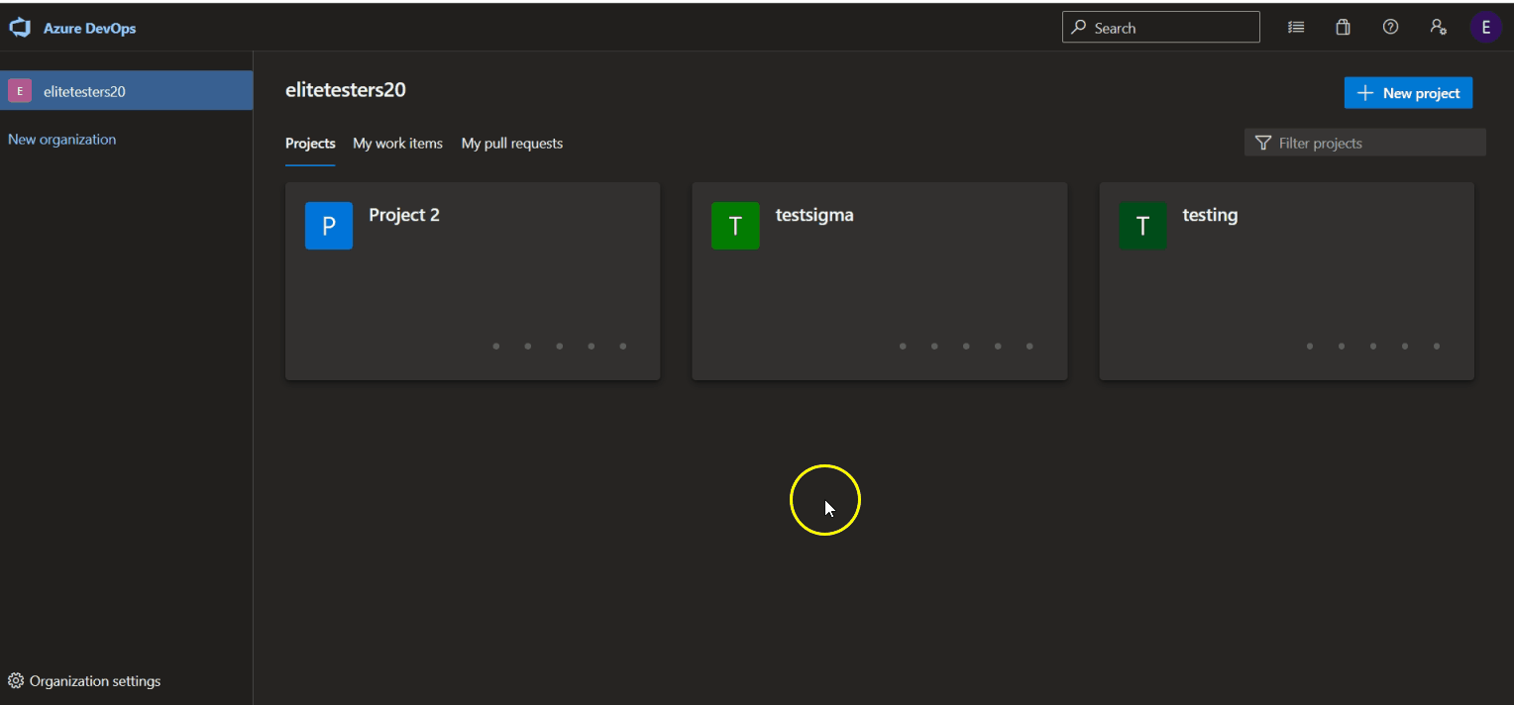The width and height of the screenshot is (1514, 705).
Task: Switch to the Projects tab
Action: 310,144
